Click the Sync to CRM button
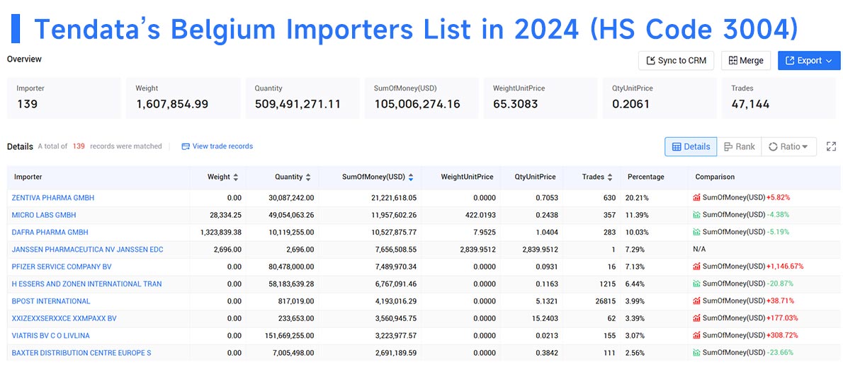 coord(676,61)
